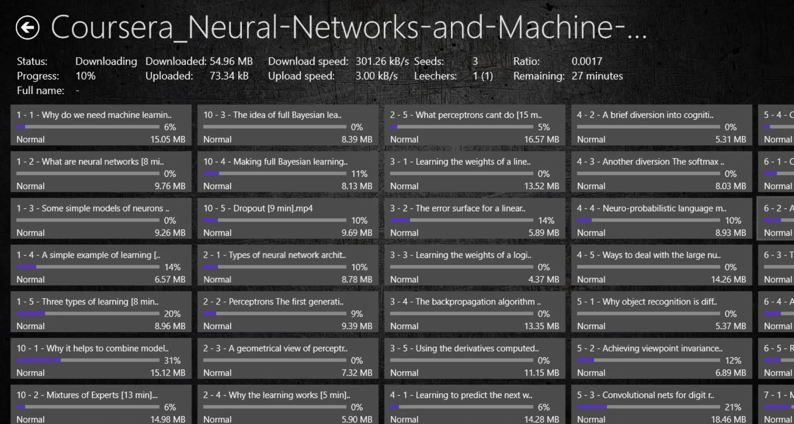Select the title '2 - 5 - What perceptrons cant do'

pyautogui.click(x=466, y=115)
